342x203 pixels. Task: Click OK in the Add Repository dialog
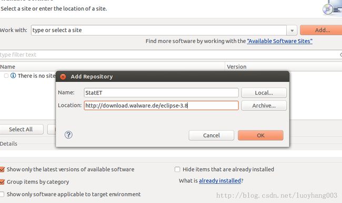(x=260, y=135)
